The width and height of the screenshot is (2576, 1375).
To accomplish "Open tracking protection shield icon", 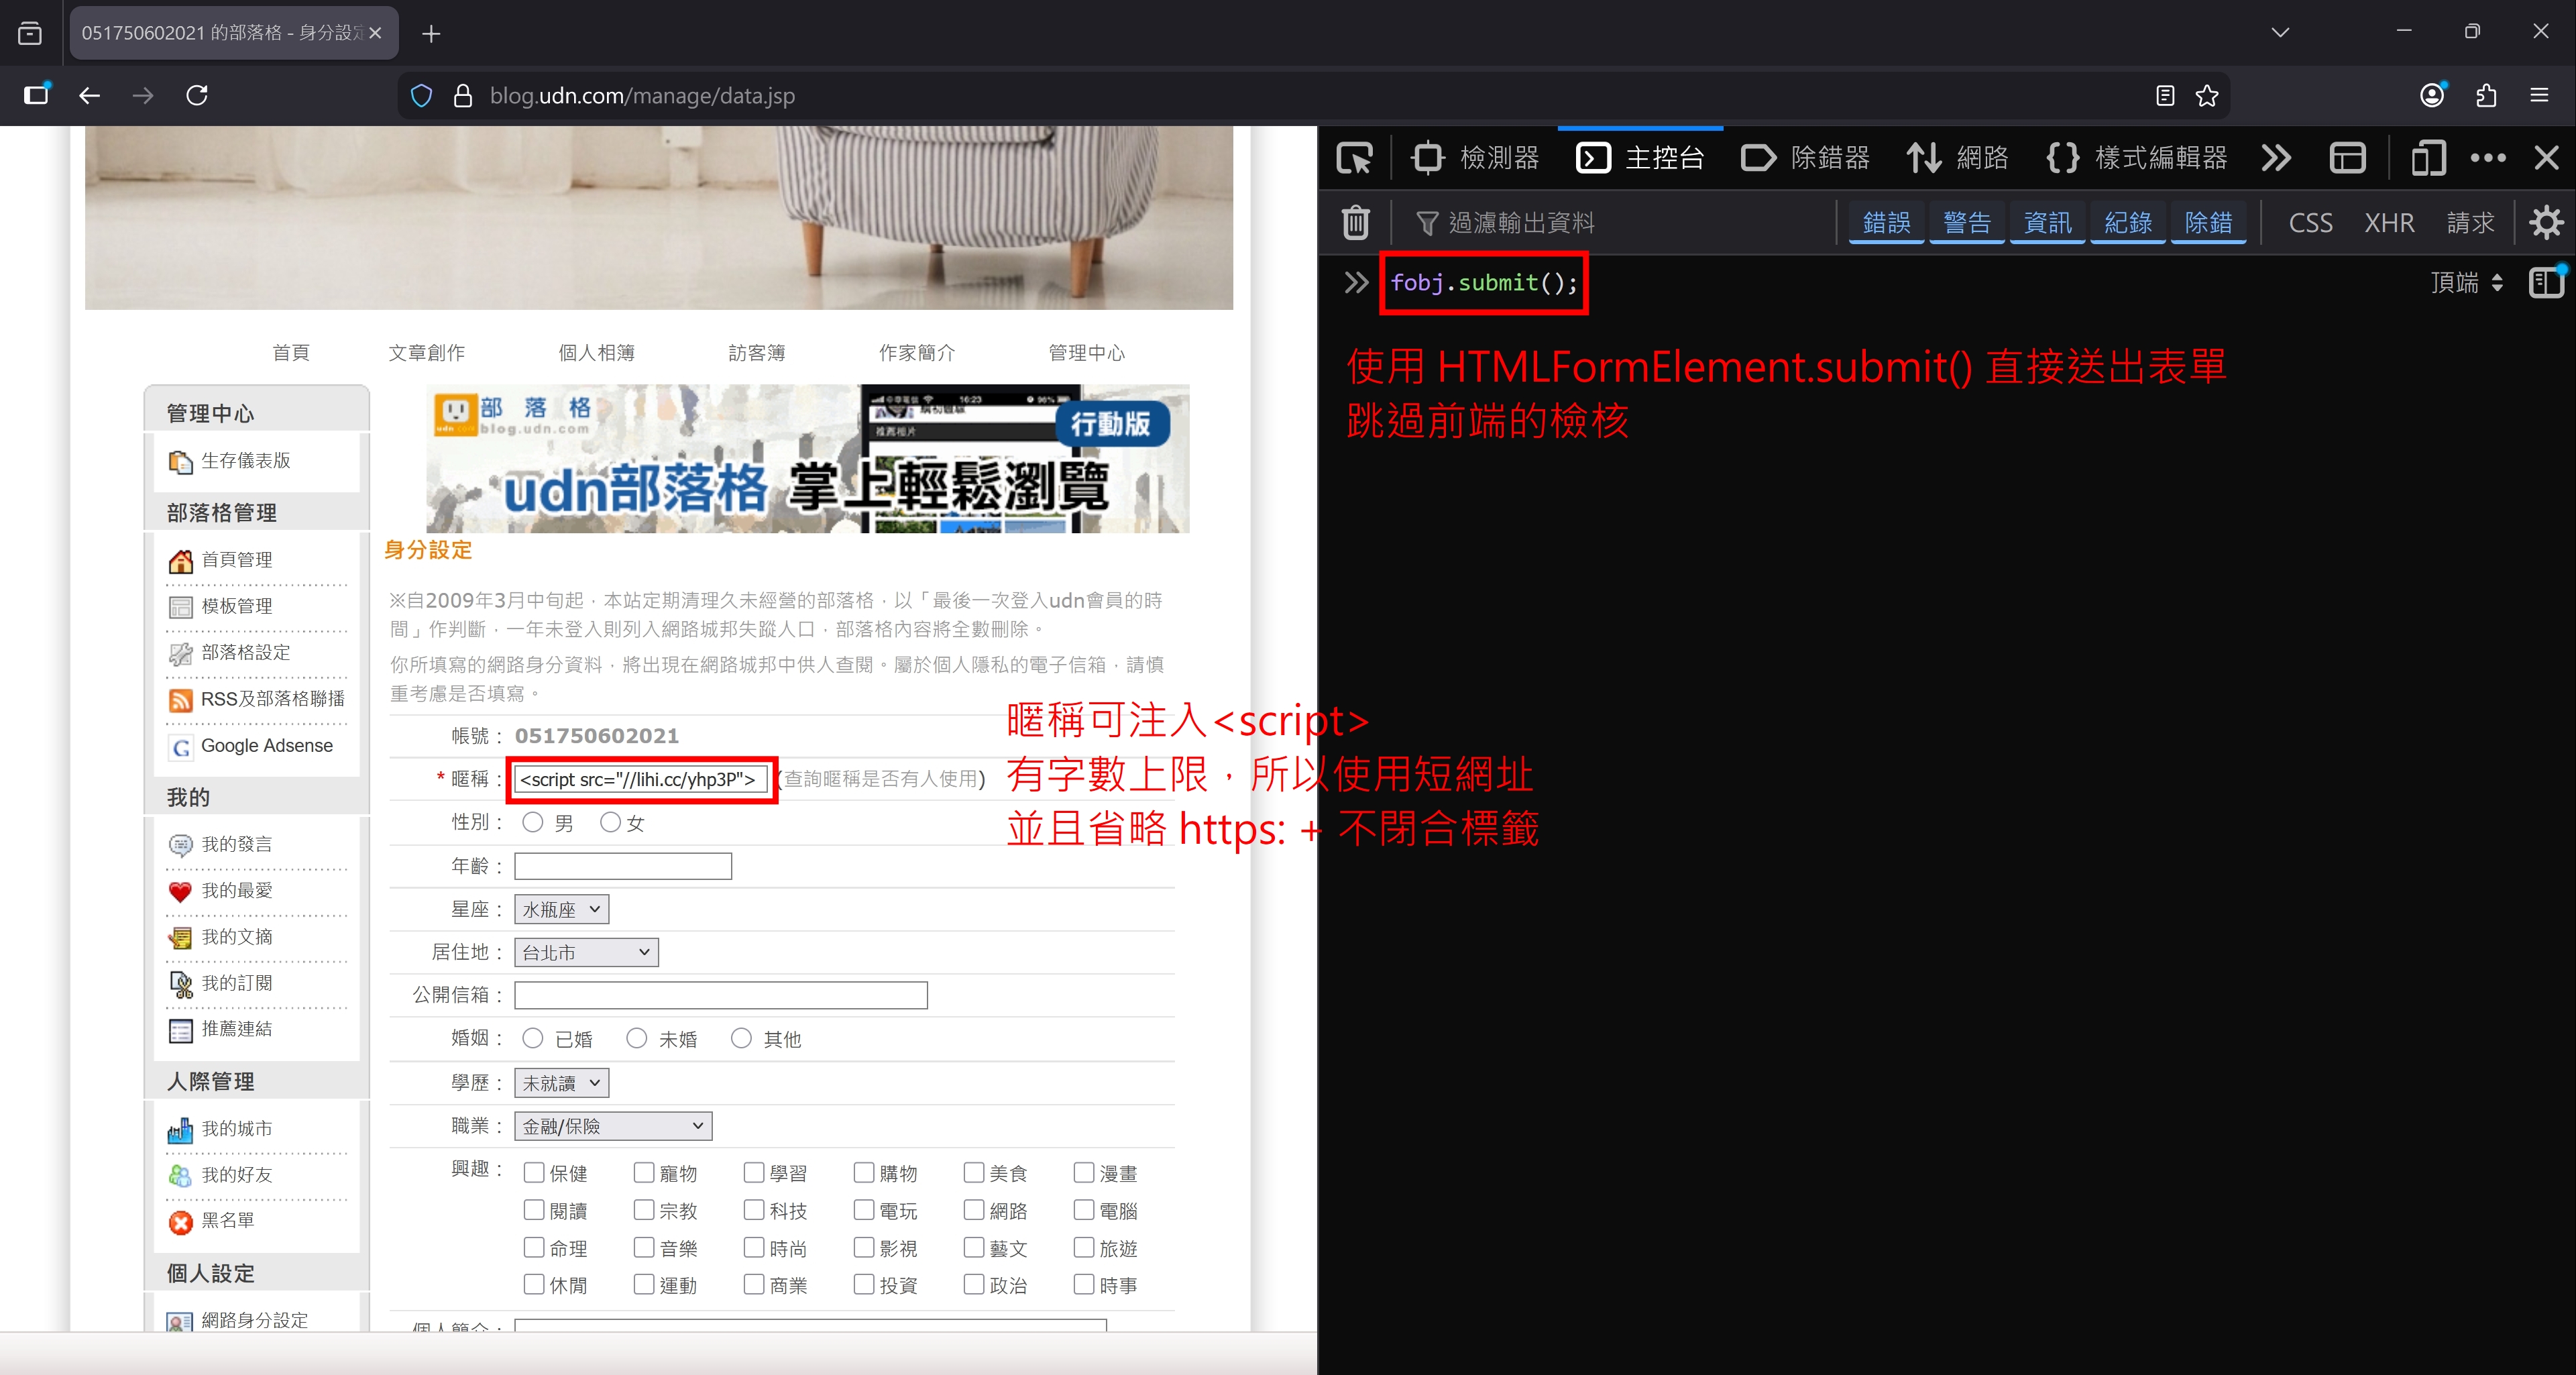I will [422, 96].
